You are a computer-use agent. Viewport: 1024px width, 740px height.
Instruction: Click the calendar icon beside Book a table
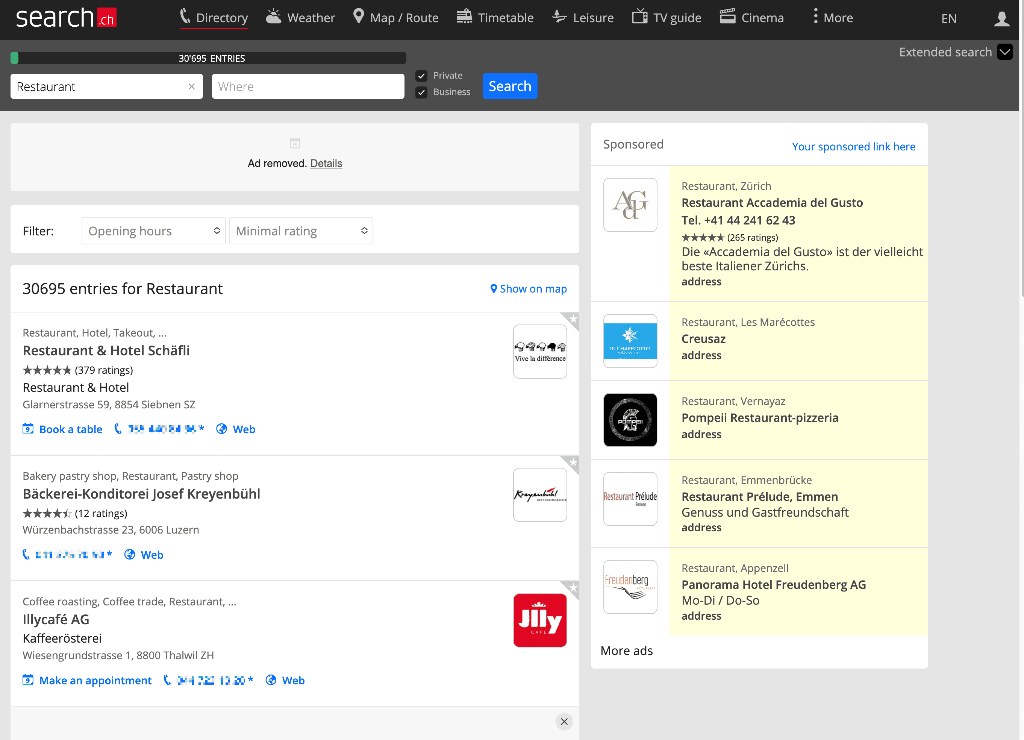[28, 428]
